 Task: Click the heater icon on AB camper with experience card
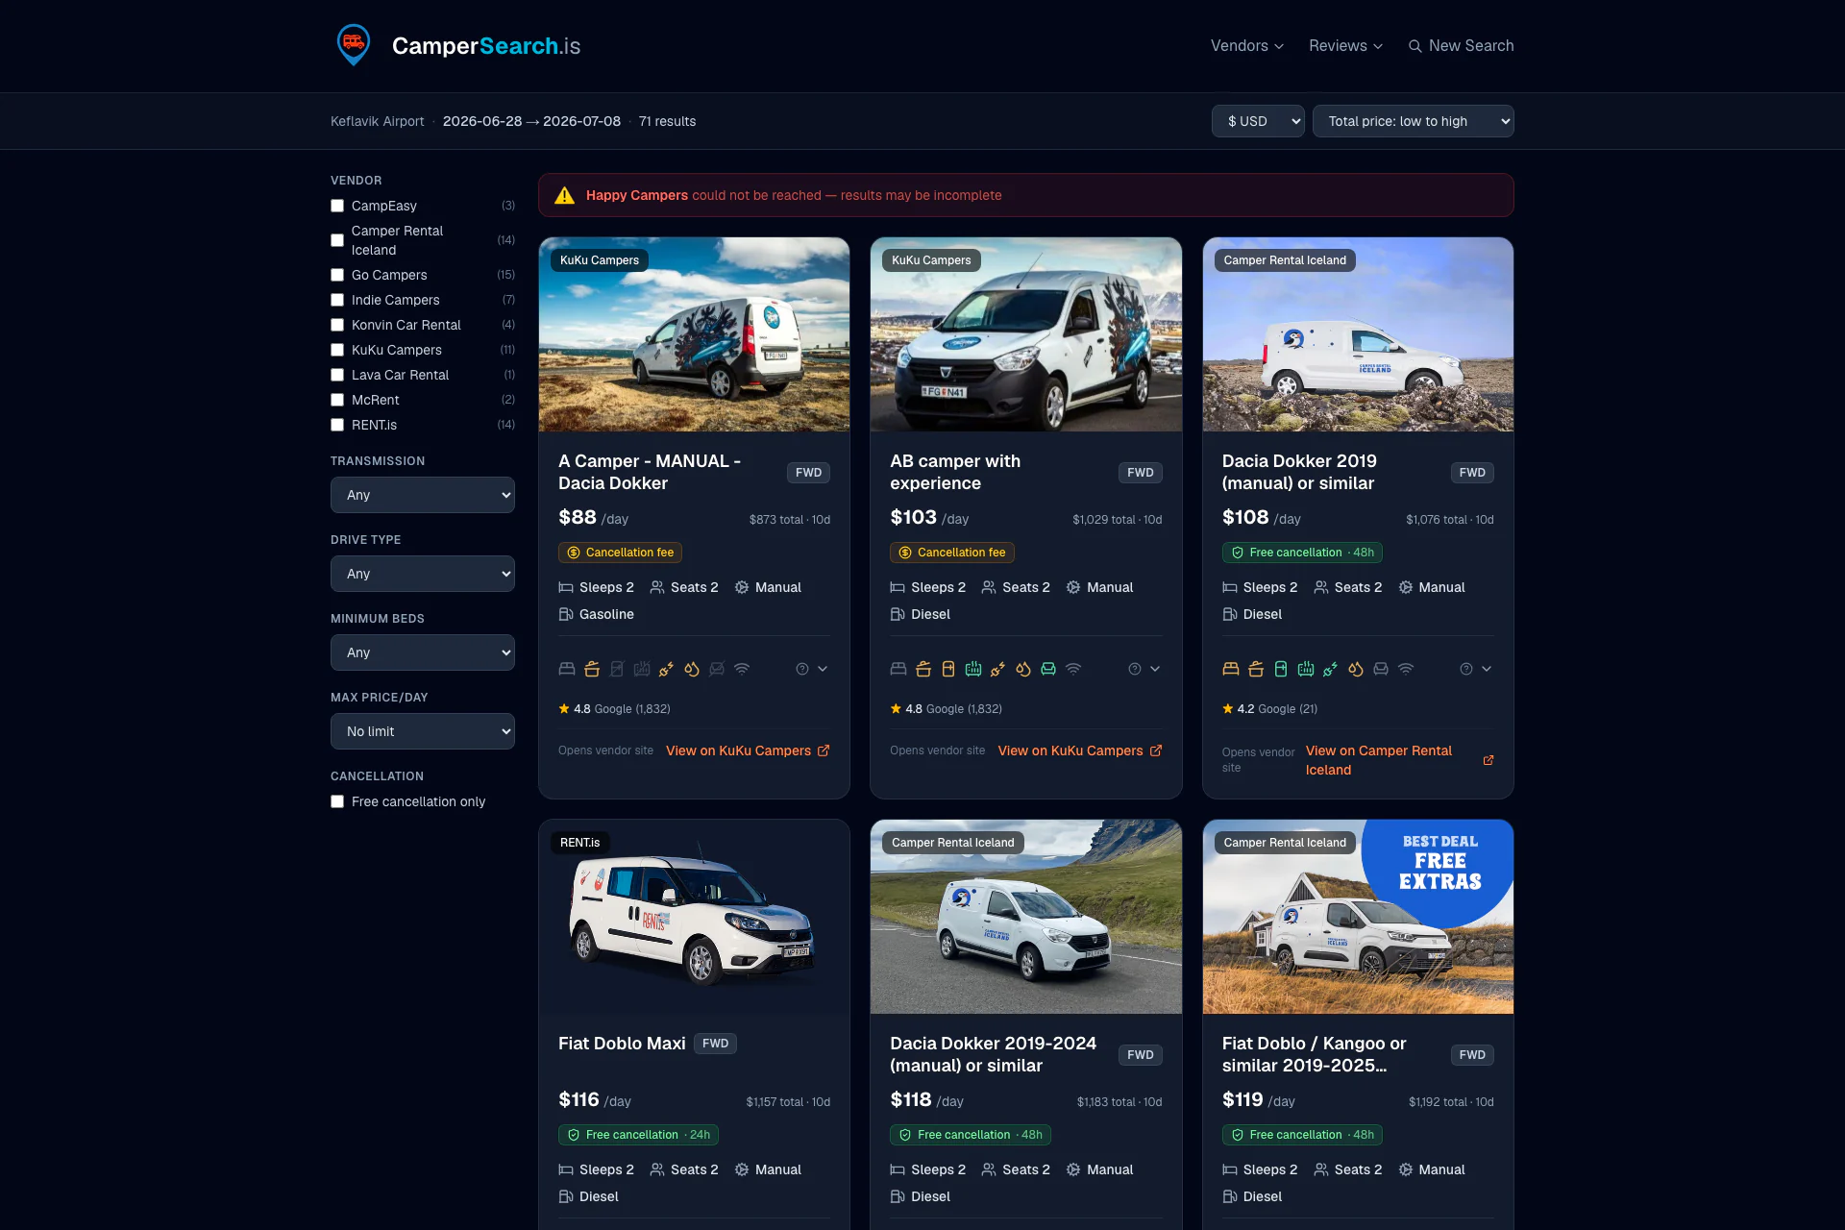[973, 669]
